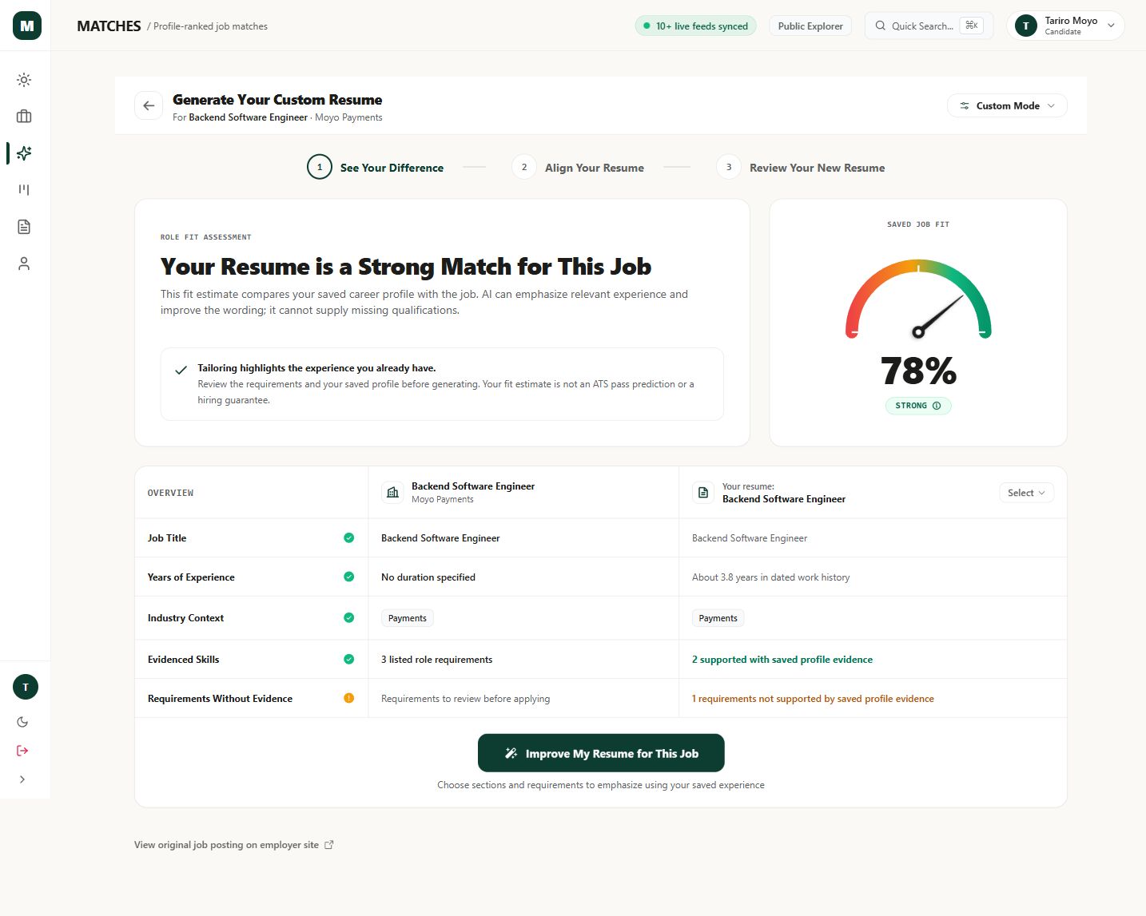
Task: View original job posting on employer site
Action: [233, 845]
